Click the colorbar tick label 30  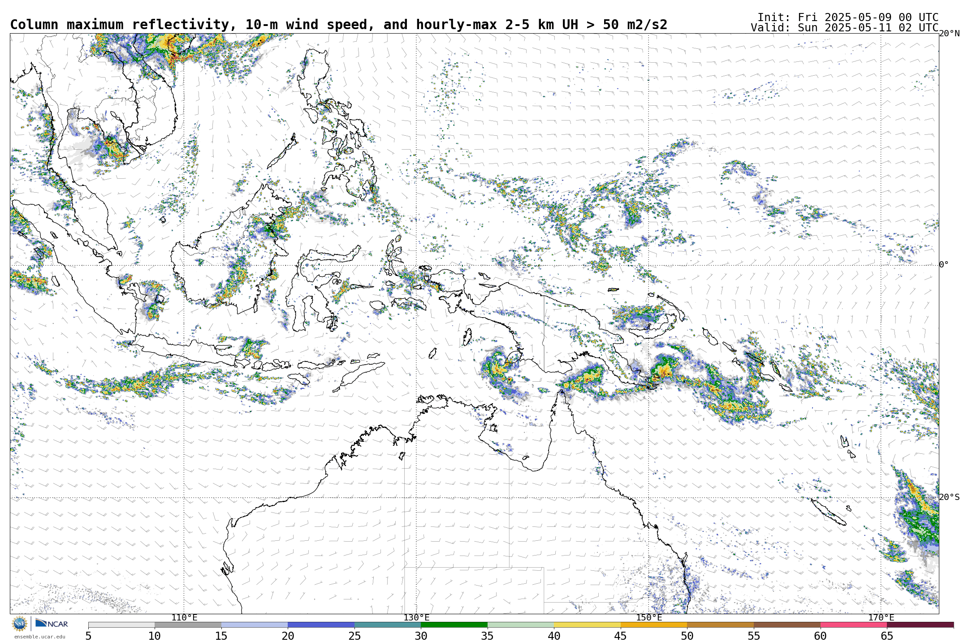[x=421, y=636]
